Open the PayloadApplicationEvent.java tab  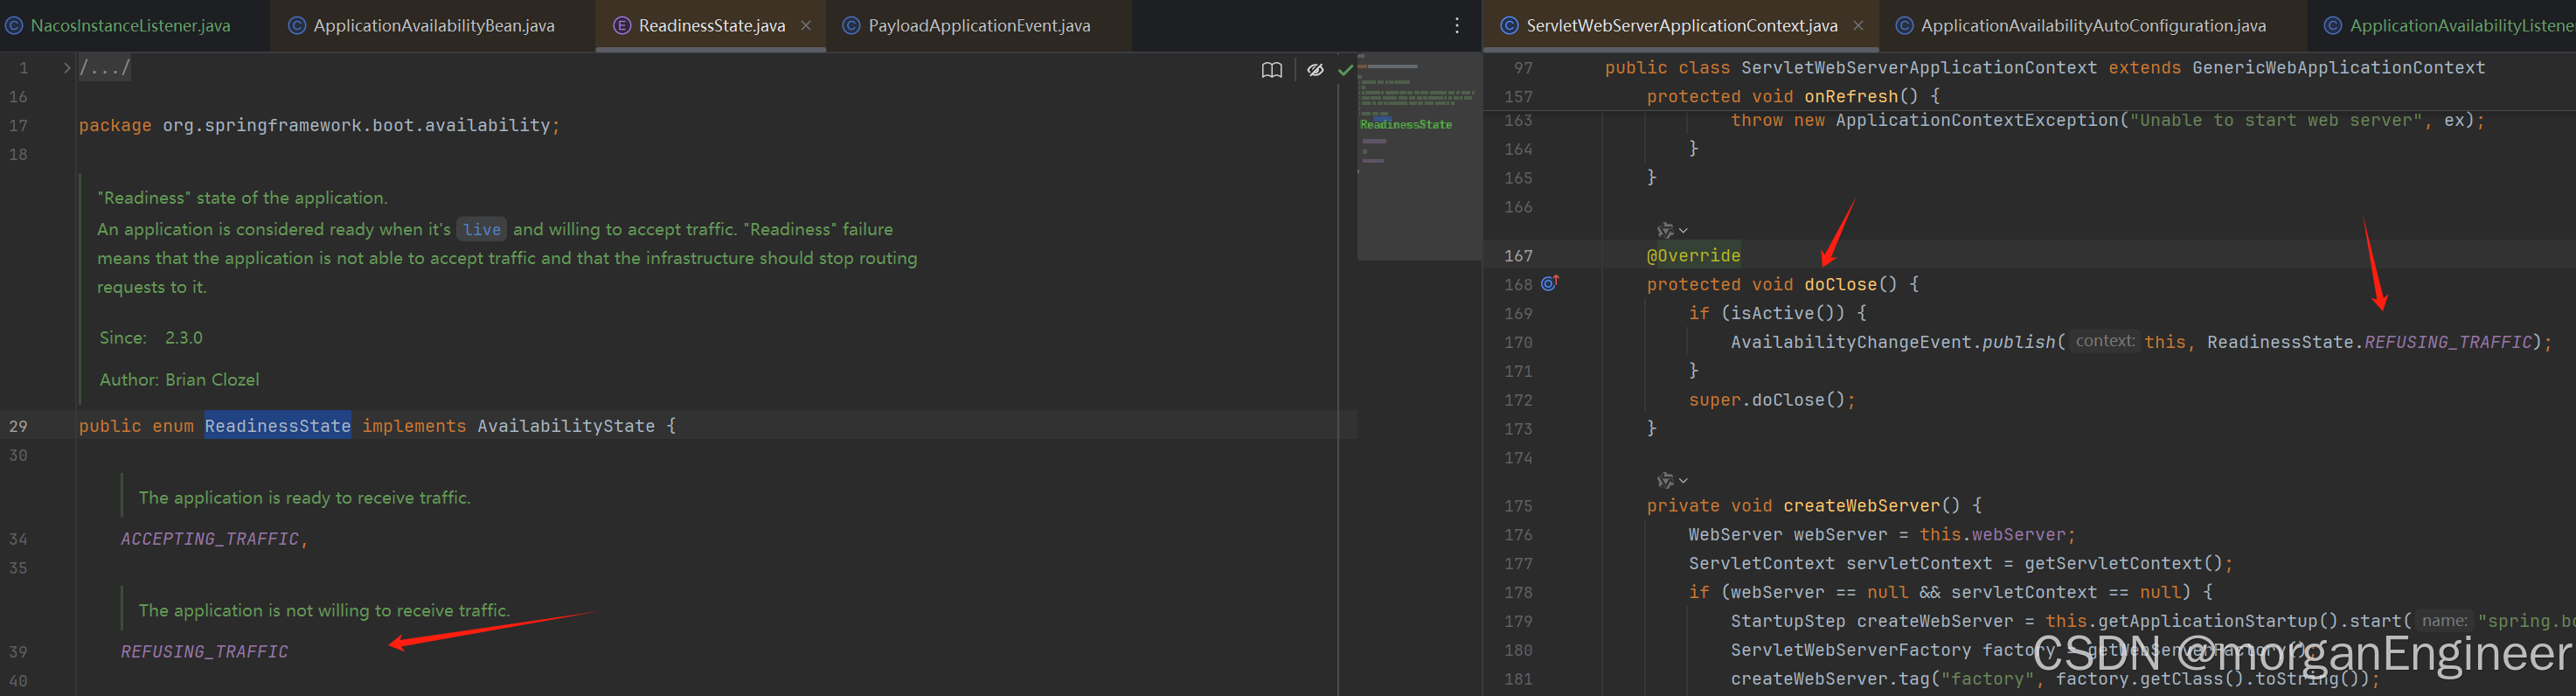(979, 26)
